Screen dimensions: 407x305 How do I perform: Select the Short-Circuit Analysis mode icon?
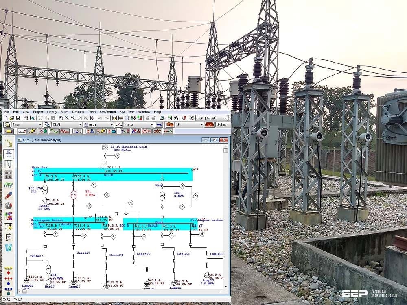point(32,131)
